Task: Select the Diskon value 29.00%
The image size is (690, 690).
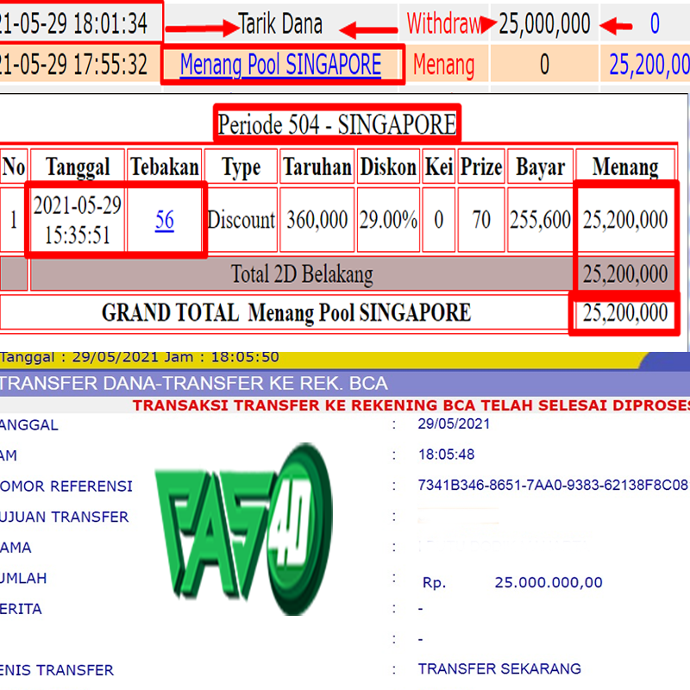Action: pos(388,220)
